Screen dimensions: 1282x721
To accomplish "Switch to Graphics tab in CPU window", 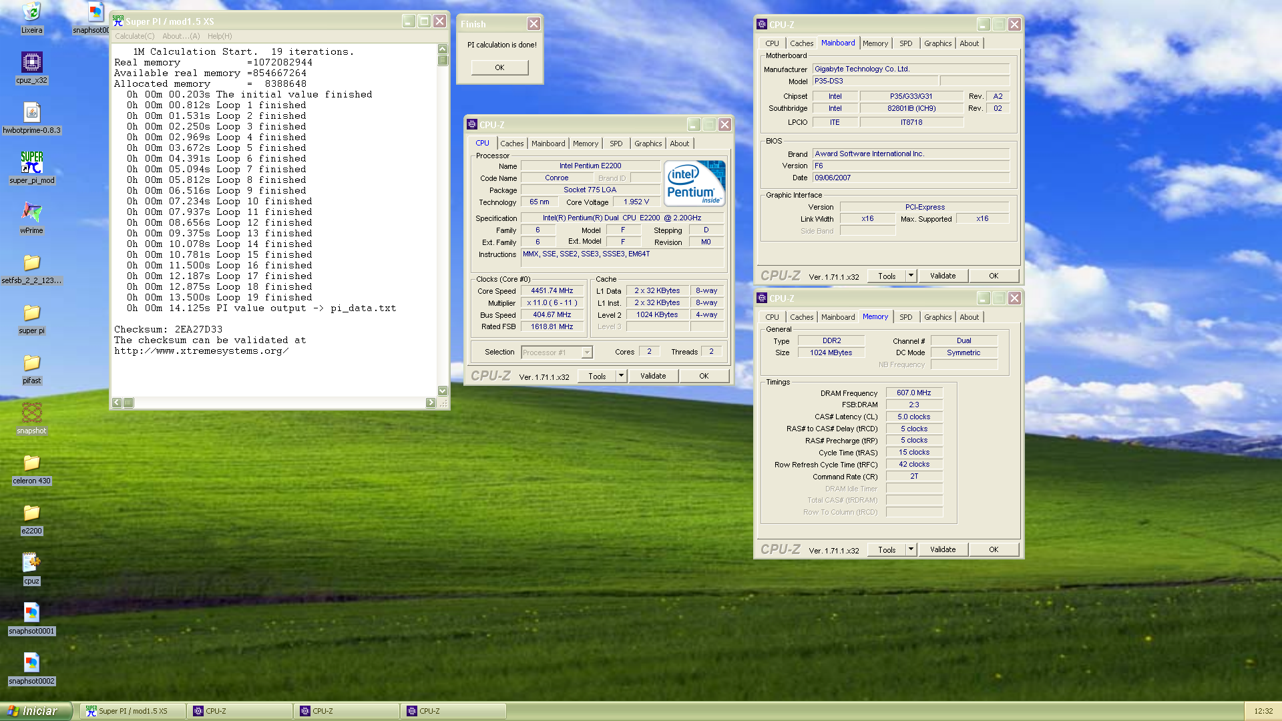I will 648,144.
